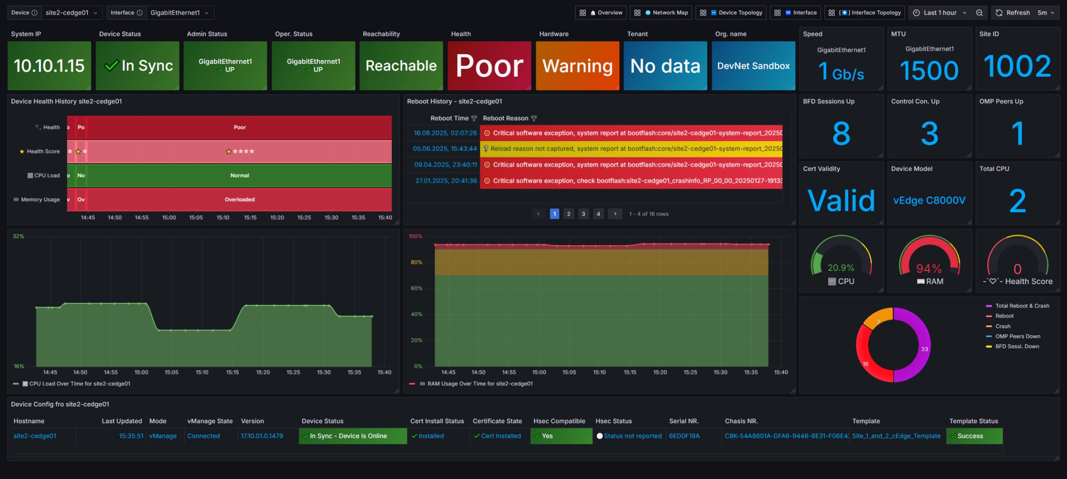The width and height of the screenshot is (1067, 479).
Task: Click the Refresh dashboard icon
Action: pyautogui.click(x=999, y=12)
